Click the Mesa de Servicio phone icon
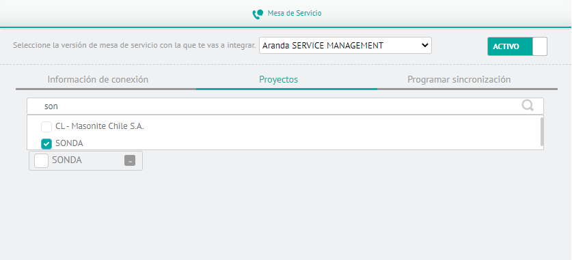572x260 pixels. point(258,14)
